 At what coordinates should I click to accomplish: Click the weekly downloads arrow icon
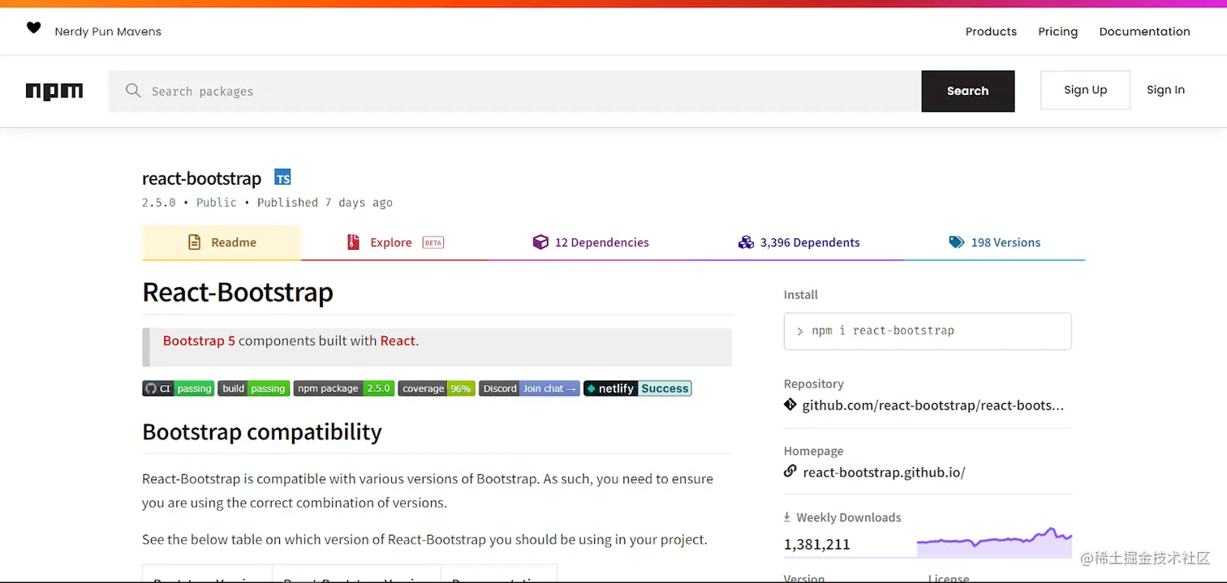tap(786, 517)
